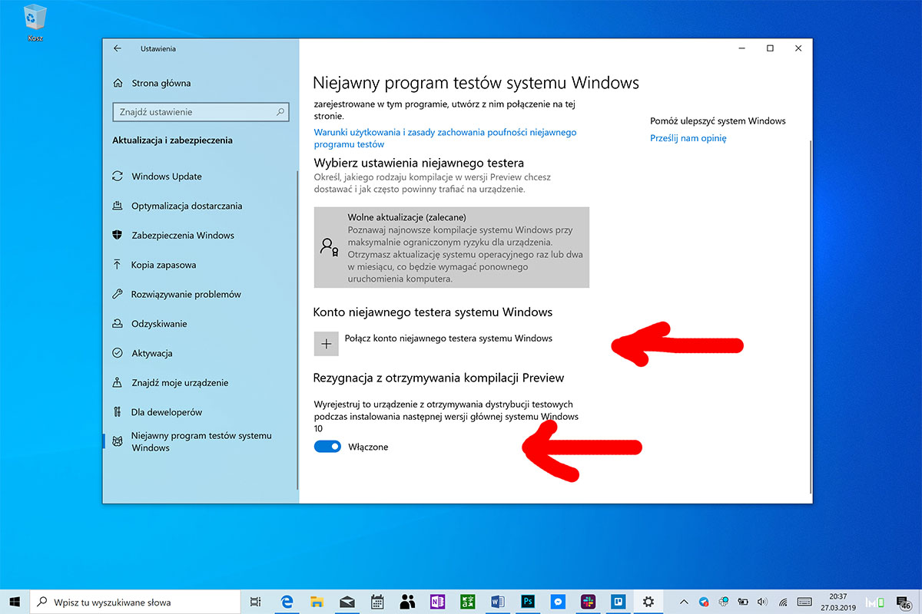
Task: Click the search magnifier in Znajdź ustawienie
Action: pyautogui.click(x=281, y=112)
